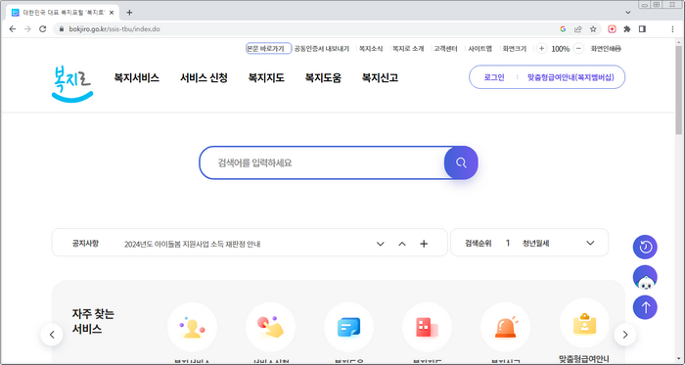The image size is (685, 365).
Task: Open the 복지신고 main menu
Action: click(x=380, y=78)
